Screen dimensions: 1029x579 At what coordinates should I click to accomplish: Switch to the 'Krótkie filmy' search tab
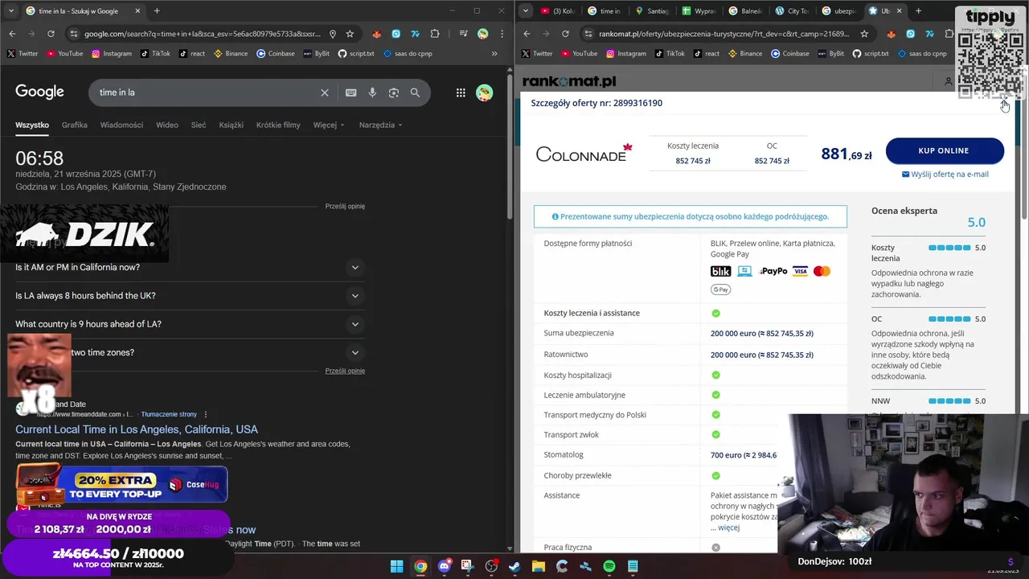278,125
